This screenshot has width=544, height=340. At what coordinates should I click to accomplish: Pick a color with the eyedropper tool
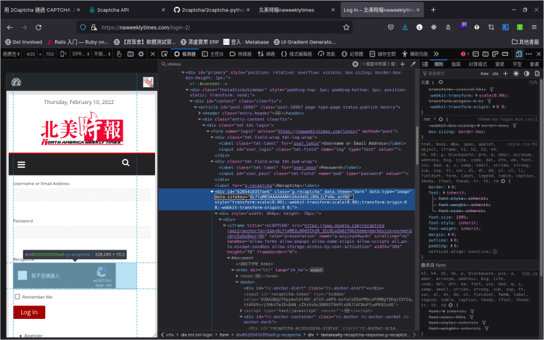click(413, 64)
